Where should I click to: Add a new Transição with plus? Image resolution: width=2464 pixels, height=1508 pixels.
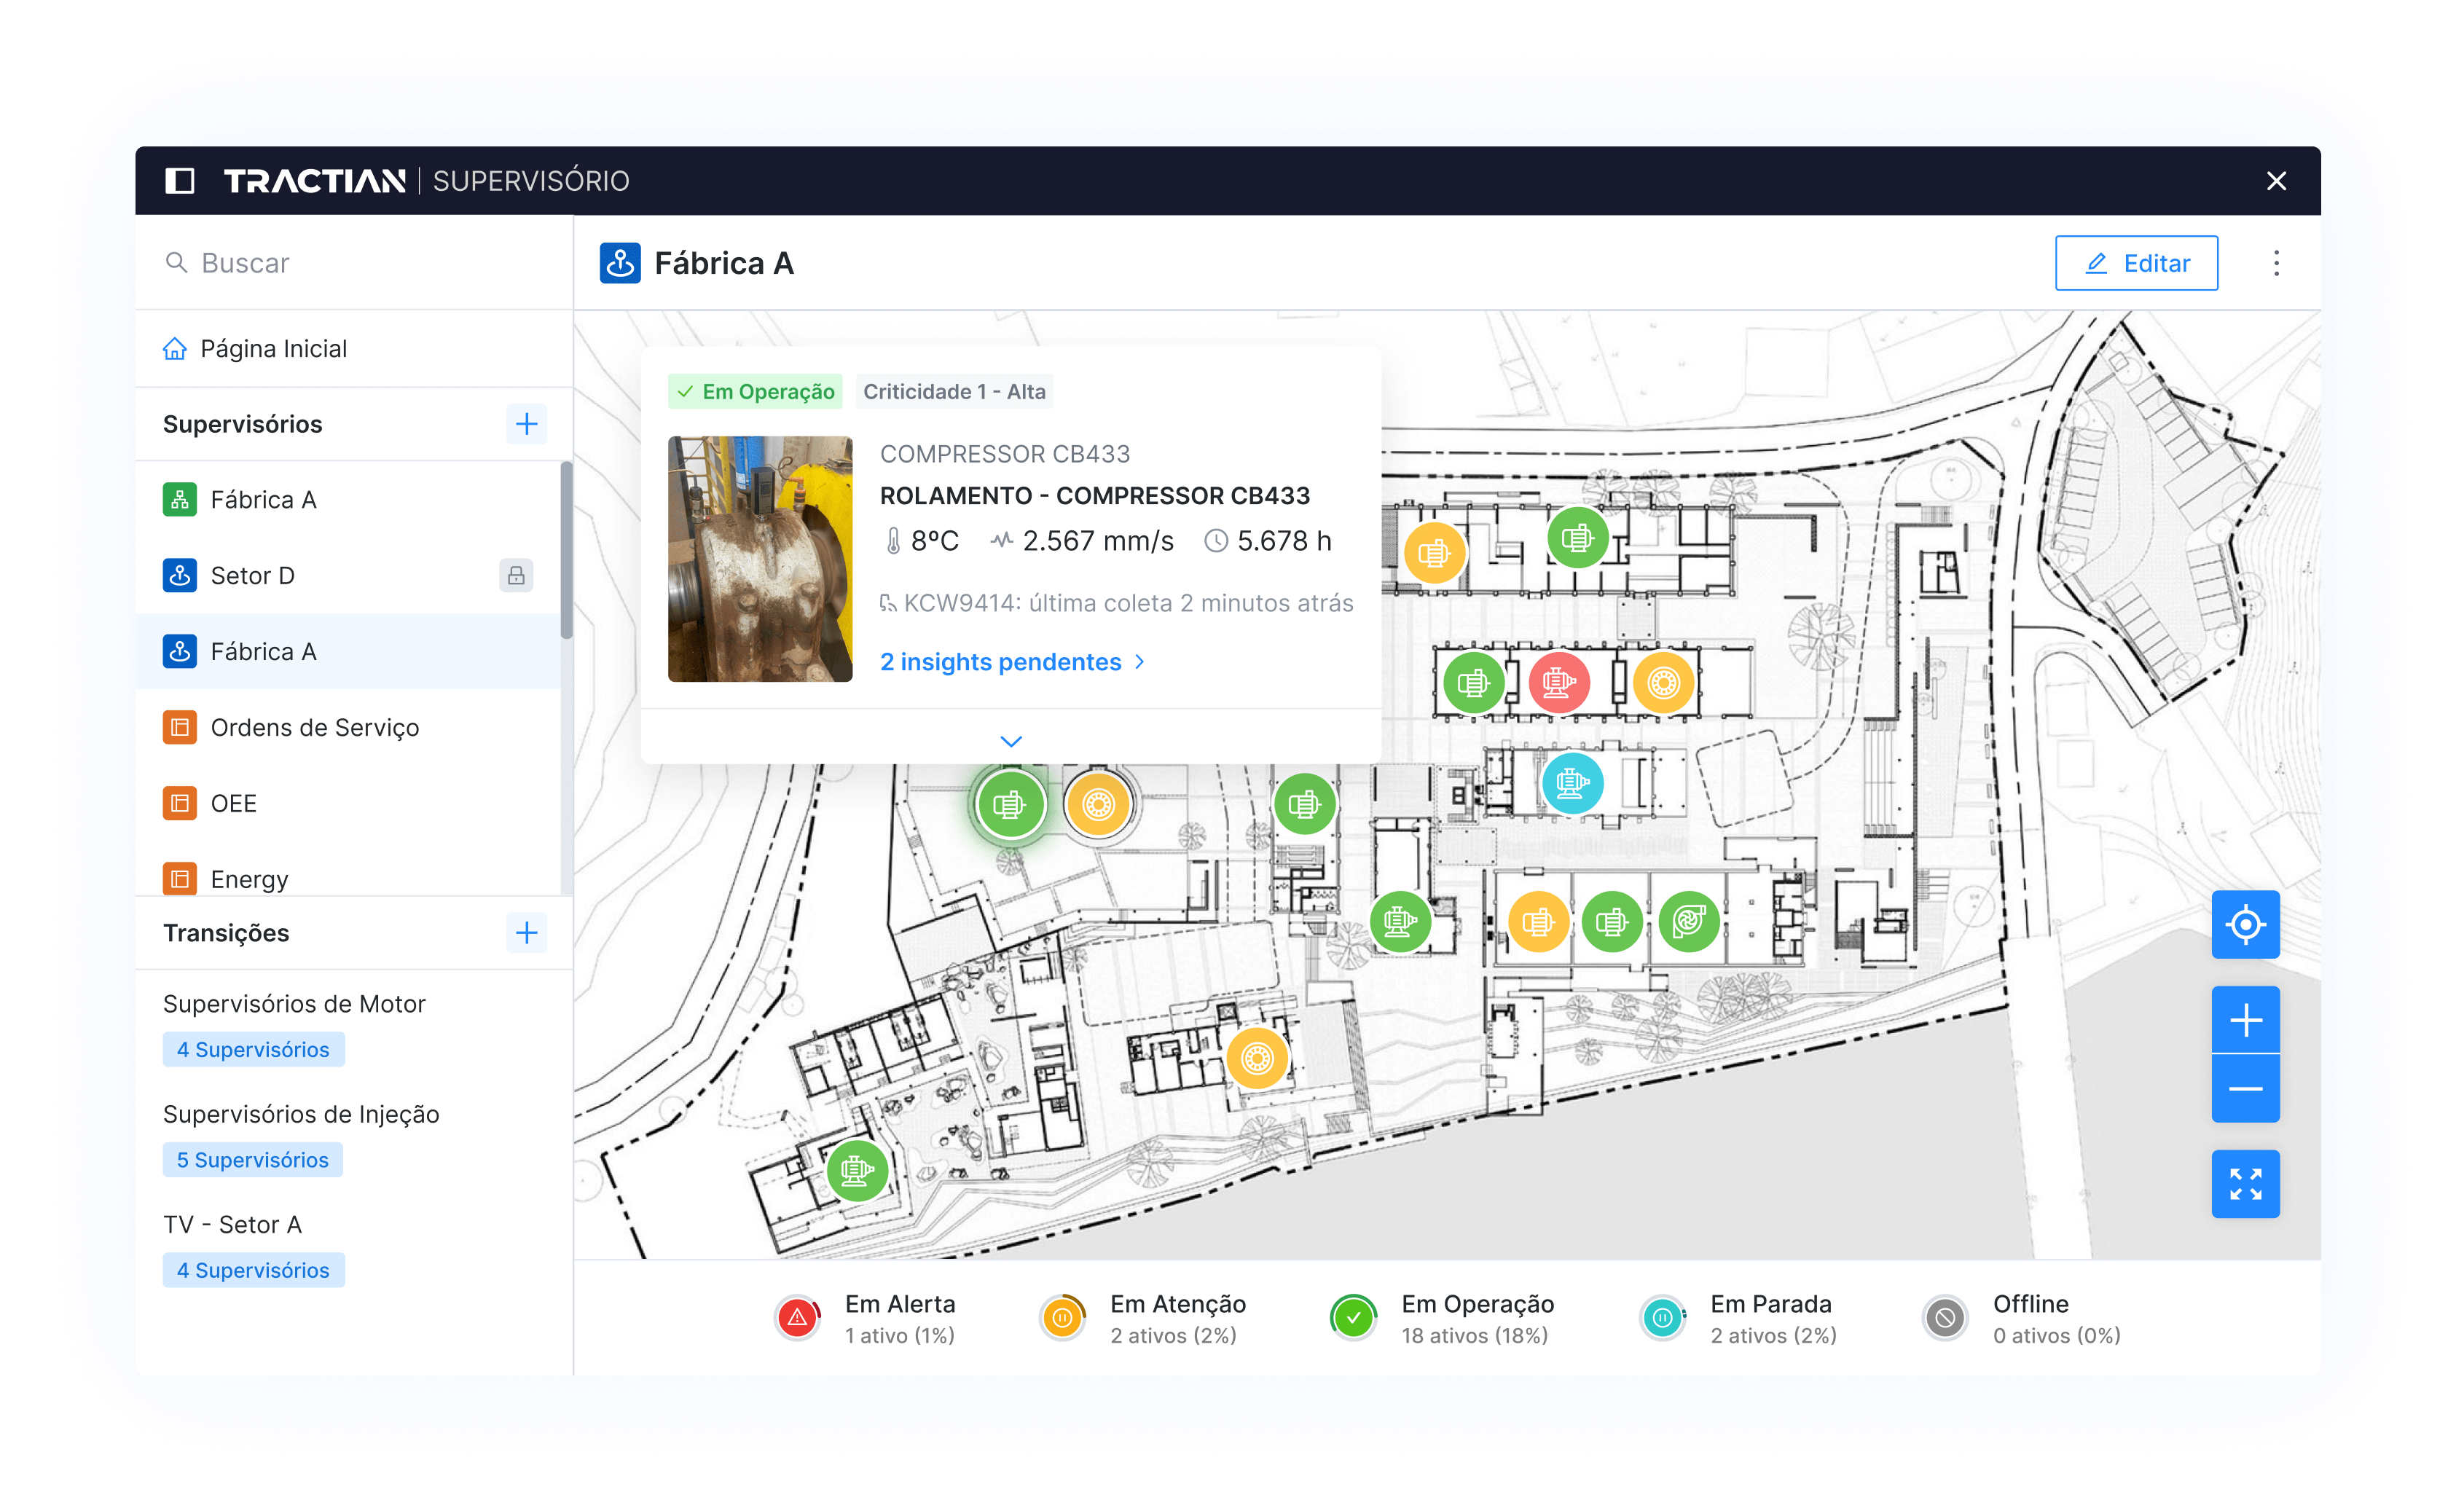point(526,933)
